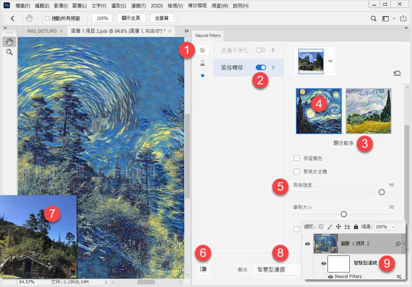
Task: Expand the 風格轉移 filter chevron
Action: (273, 67)
